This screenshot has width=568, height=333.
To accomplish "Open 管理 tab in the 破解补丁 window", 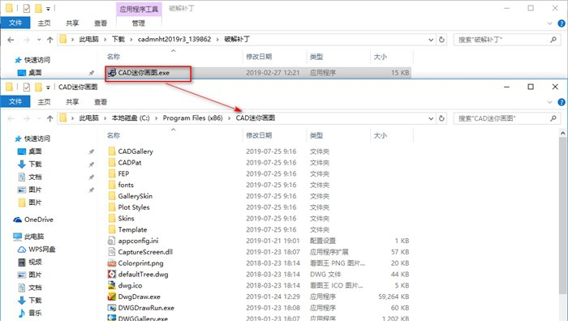I will (x=139, y=23).
